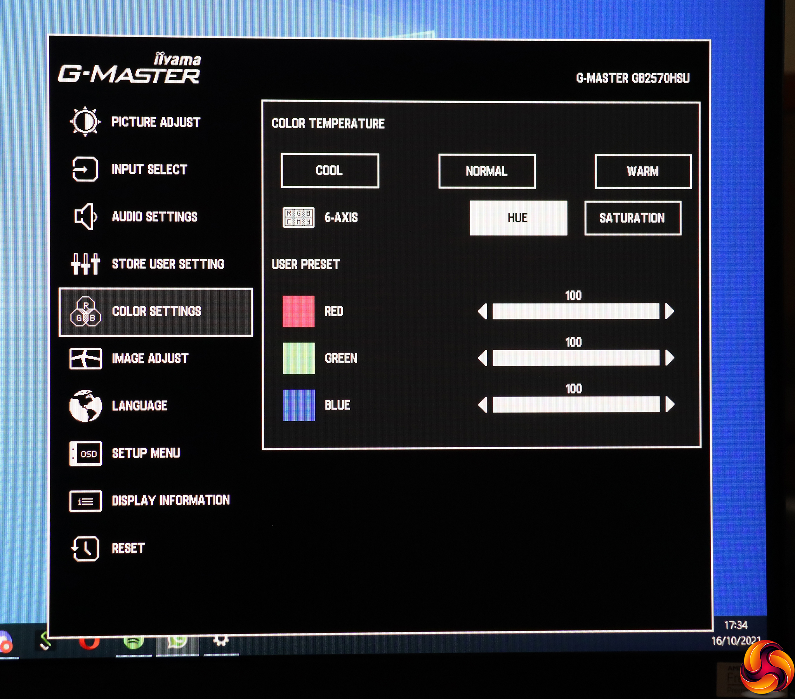Click the Display Information icon
Screen dimensions: 795x699
85,501
